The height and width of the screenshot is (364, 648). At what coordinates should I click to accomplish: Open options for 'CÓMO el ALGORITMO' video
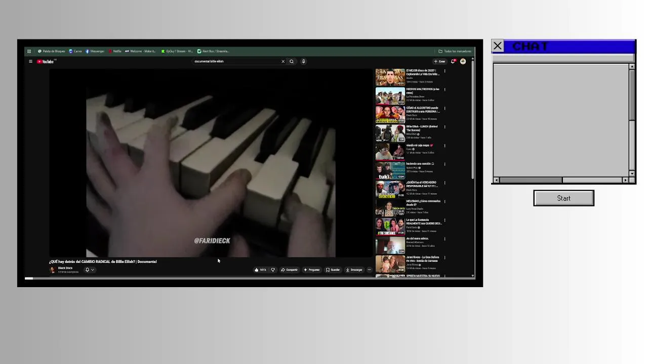pyautogui.click(x=444, y=108)
